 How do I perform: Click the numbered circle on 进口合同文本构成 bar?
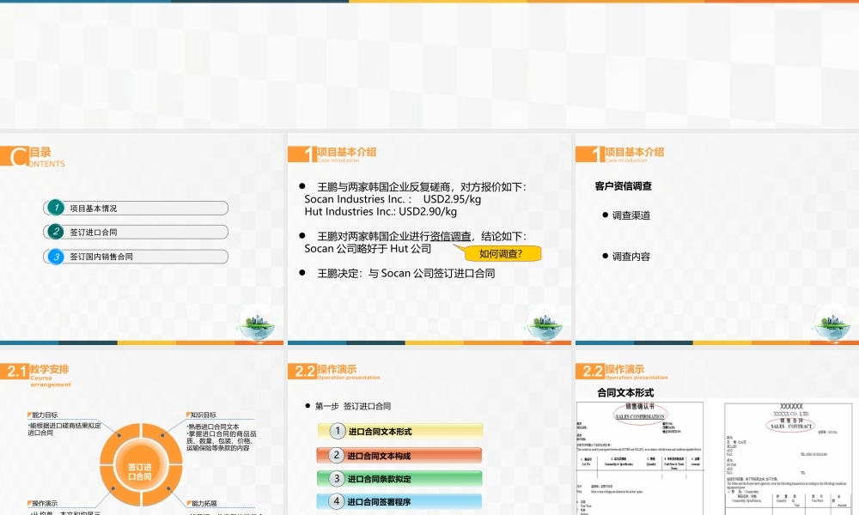337,456
